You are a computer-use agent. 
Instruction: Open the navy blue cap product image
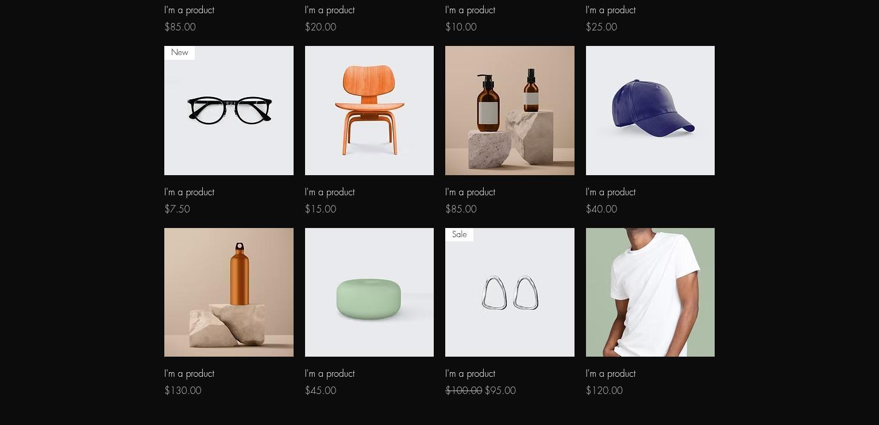coord(650,110)
